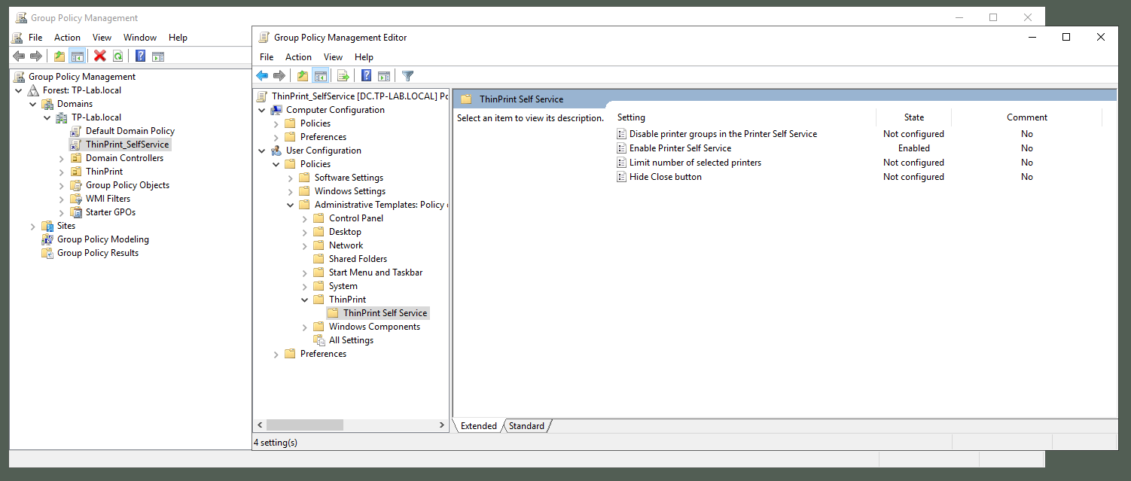The image size is (1131, 481).
Task: Click the Filter funnel icon in the Editor toolbar
Action: tap(407, 75)
